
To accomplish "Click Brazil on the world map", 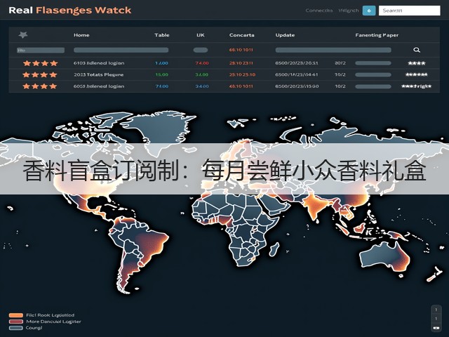I will tap(149, 244).
